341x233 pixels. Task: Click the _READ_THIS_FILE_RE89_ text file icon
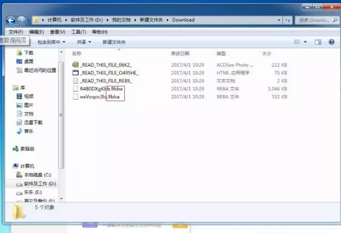(75, 81)
